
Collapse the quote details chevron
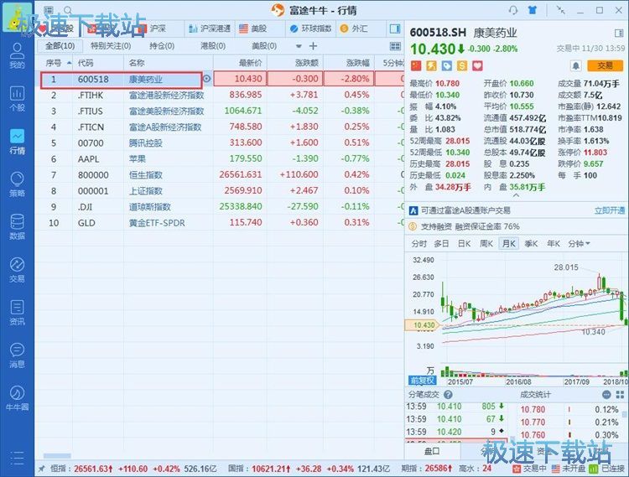(517, 195)
